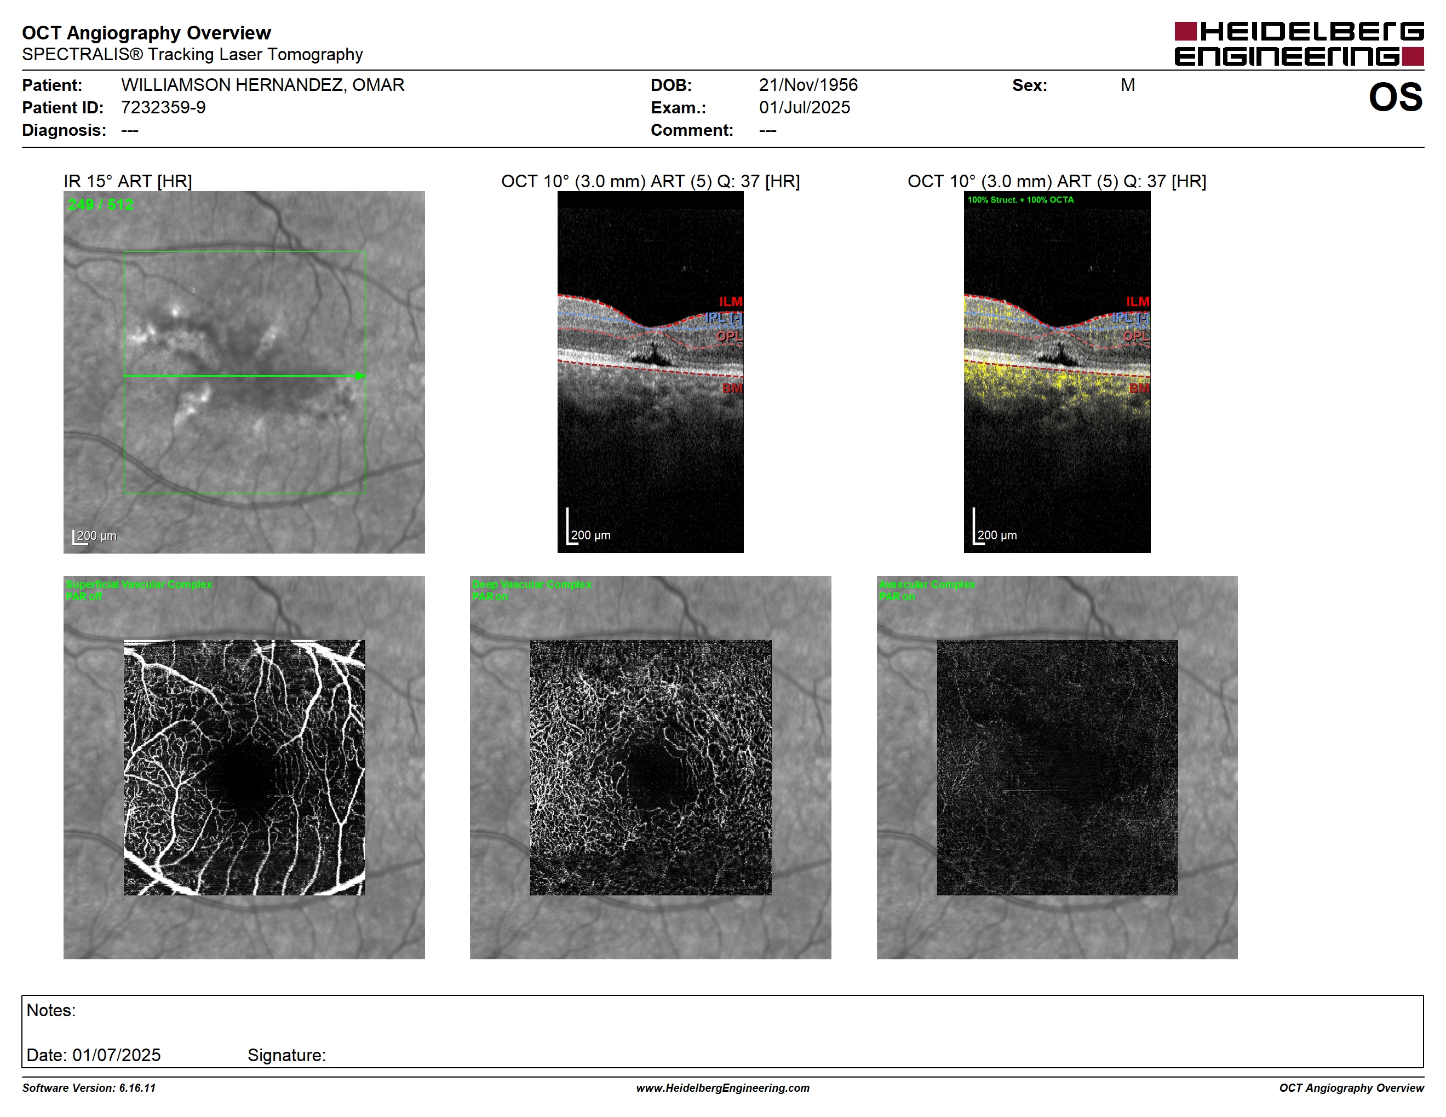This screenshot has width=1446, height=1117.
Task: Click the OPL label on OCTA B-scan
Action: coord(1136,336)
